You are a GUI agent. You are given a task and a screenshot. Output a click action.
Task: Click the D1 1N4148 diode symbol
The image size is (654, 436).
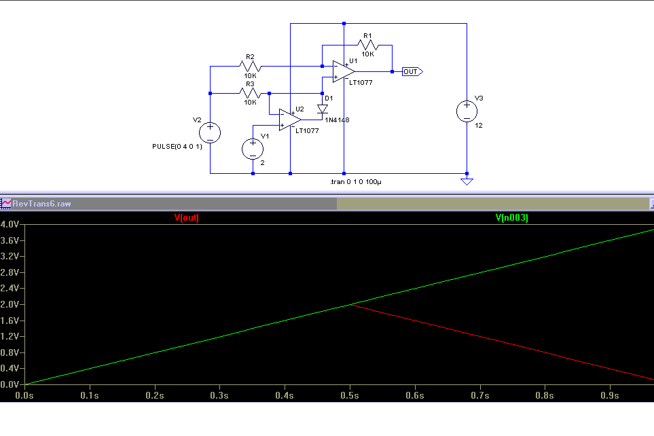pos(322,109)
